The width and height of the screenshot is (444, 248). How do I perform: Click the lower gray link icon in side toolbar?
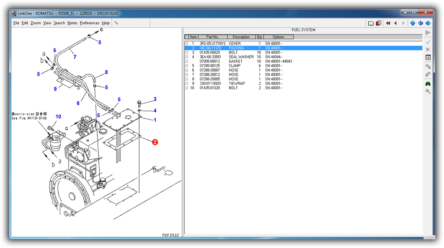[428, 74]
